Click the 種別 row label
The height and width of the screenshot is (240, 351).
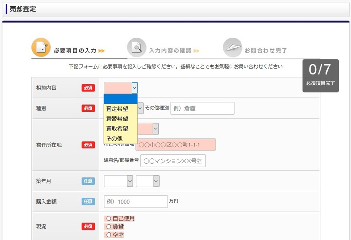click(x=41, y=108)
